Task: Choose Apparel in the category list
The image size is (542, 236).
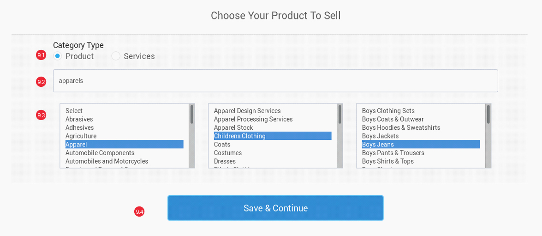Action: 124,145
